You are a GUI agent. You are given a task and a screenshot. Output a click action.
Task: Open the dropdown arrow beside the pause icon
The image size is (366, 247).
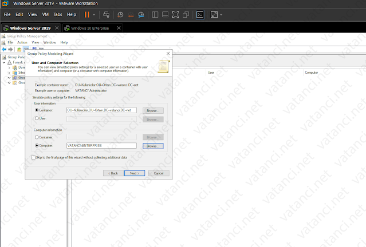(94, 15)
